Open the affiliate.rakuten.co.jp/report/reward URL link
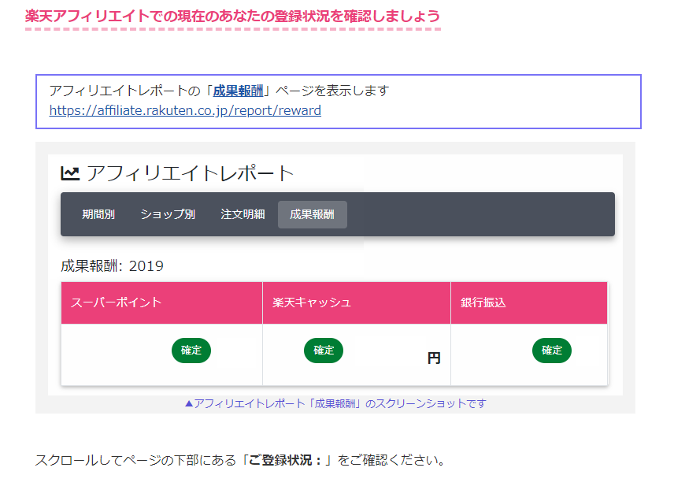This screenshot has height=501, width=674. 185,110
